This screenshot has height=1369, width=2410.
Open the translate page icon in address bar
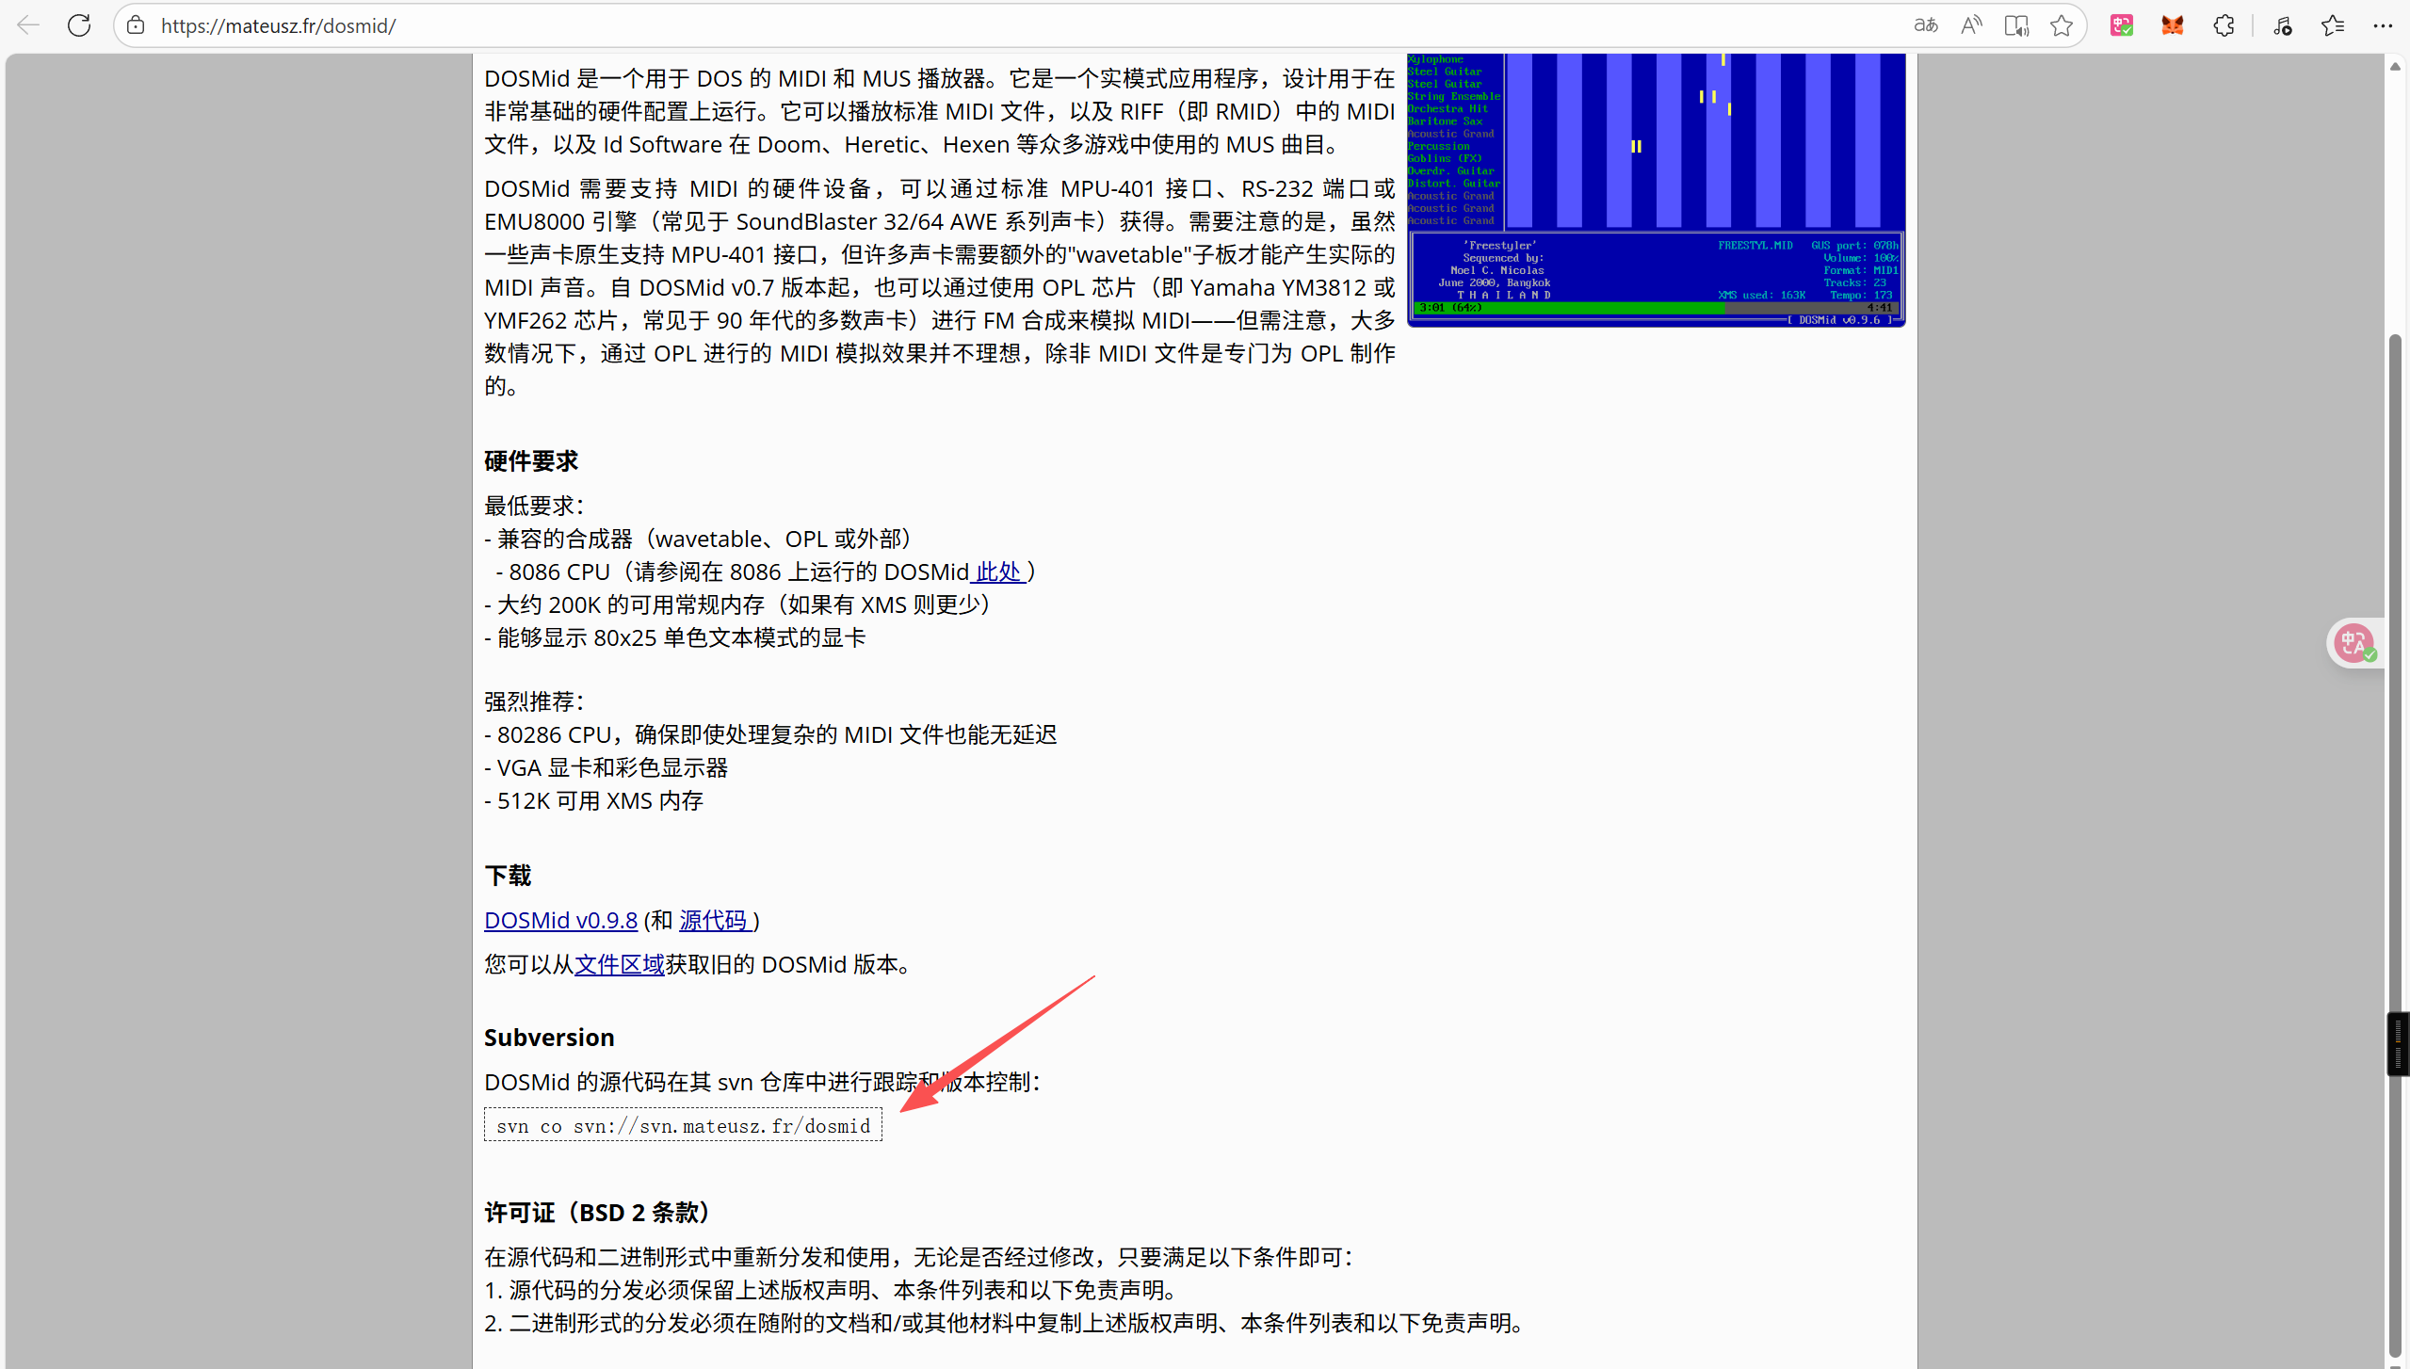coord(1926,25)
